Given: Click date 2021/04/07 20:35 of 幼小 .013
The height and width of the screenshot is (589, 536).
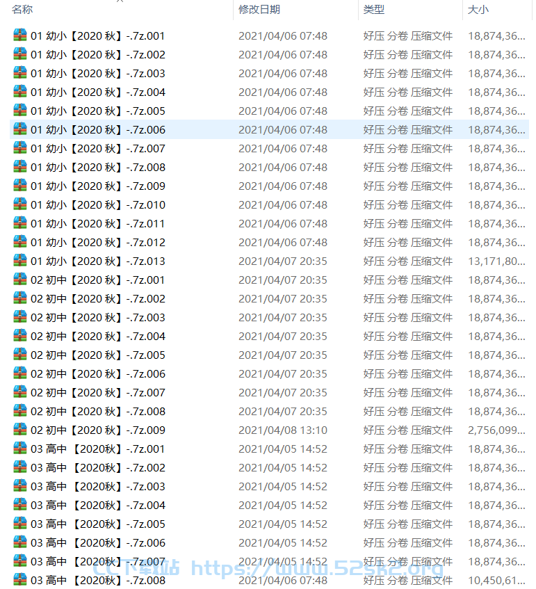Looking at the screenshot, I should tap(283, 261).
